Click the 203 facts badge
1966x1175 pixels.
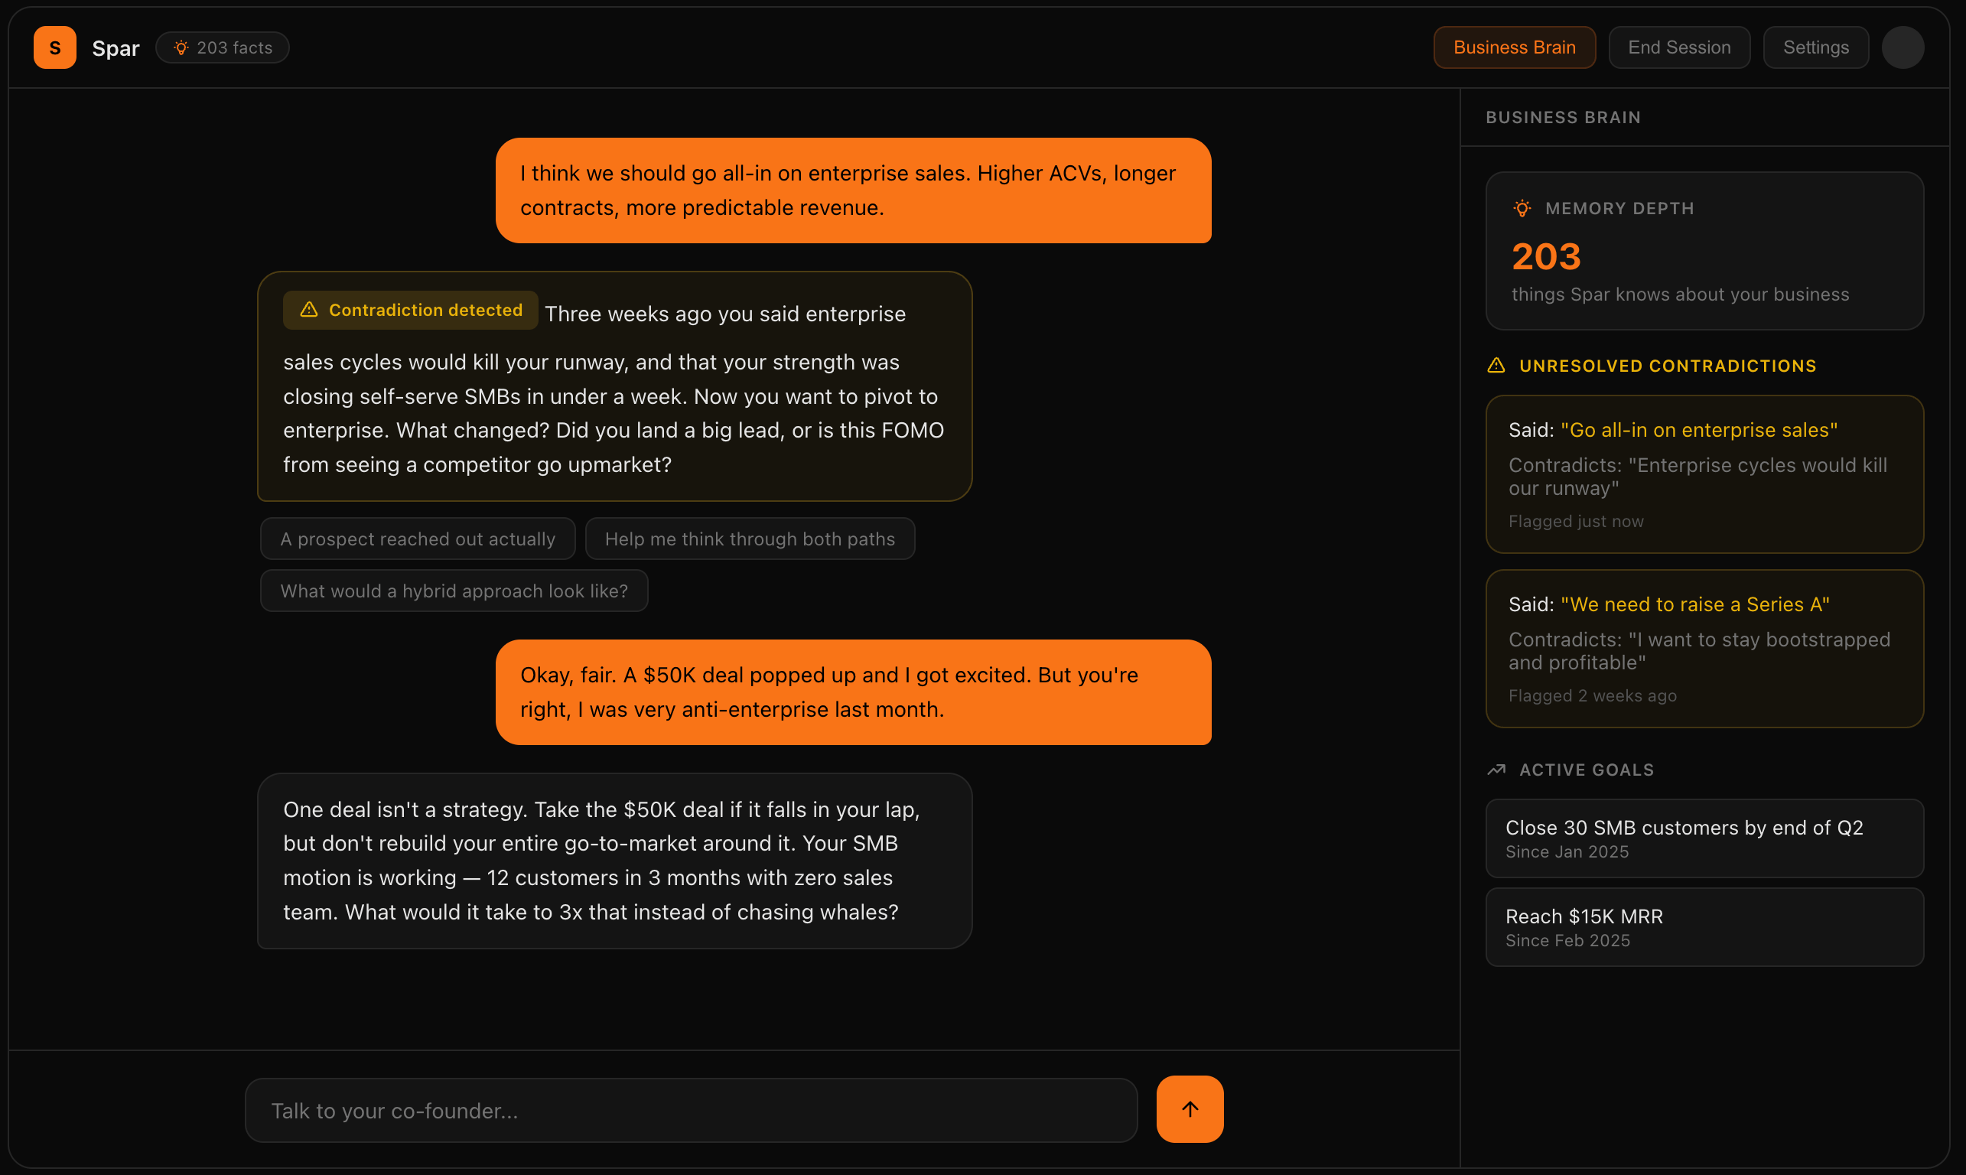pyautogui.click(x=222, y=47)
